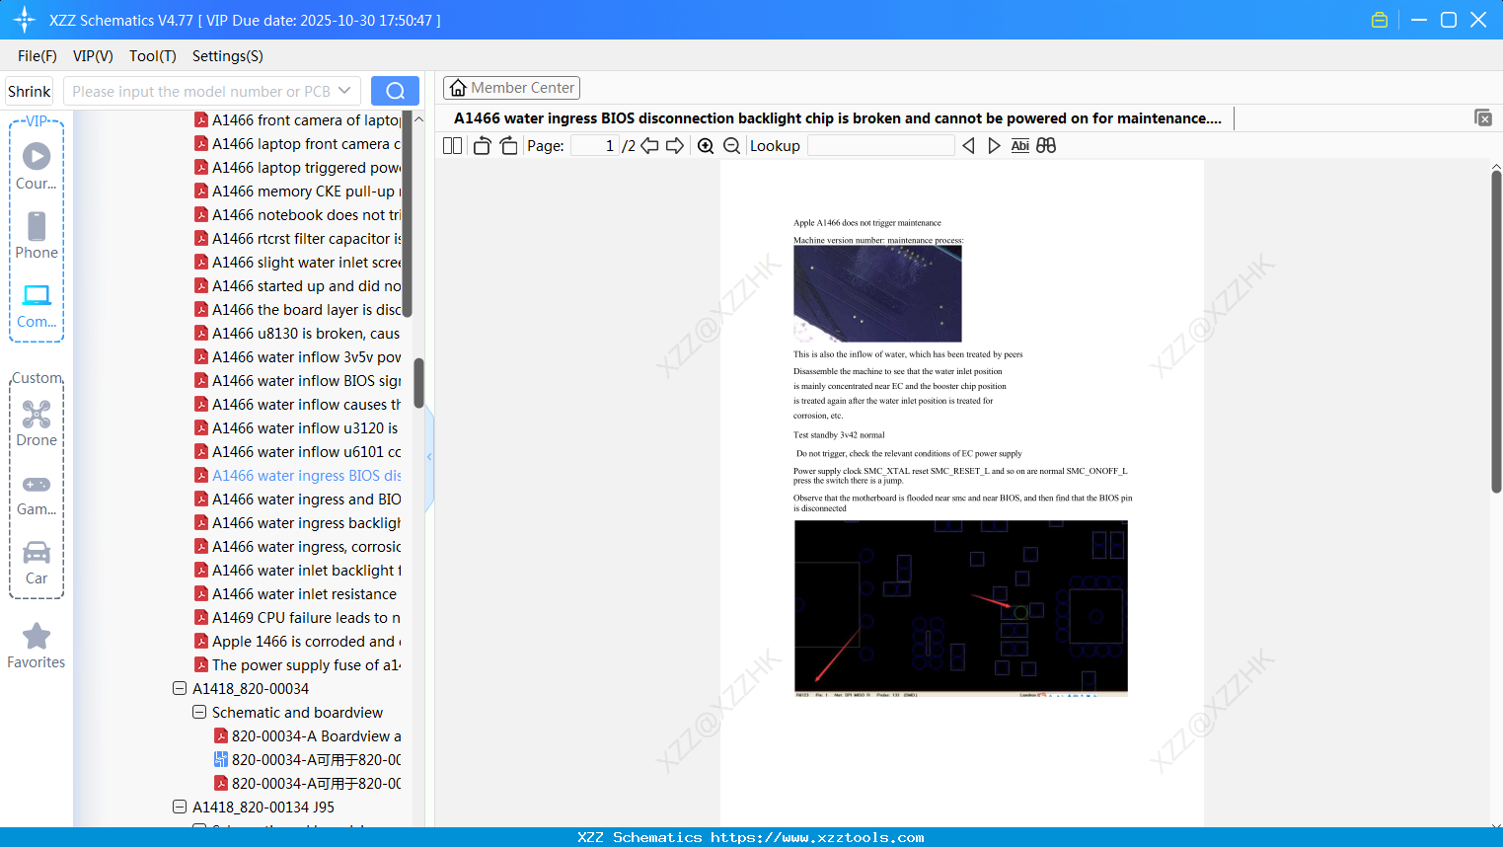Open the Courses section in the sidebar
1503x847 pixels.
pyautogui.click(x=37, y=166)
